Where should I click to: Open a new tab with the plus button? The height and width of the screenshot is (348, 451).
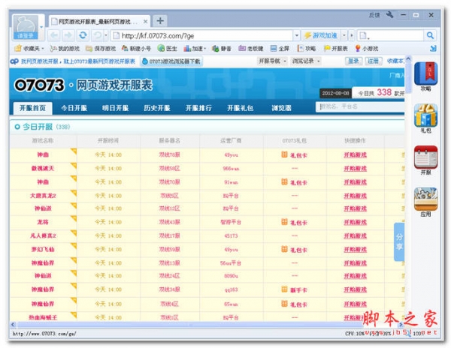[160, 21]
